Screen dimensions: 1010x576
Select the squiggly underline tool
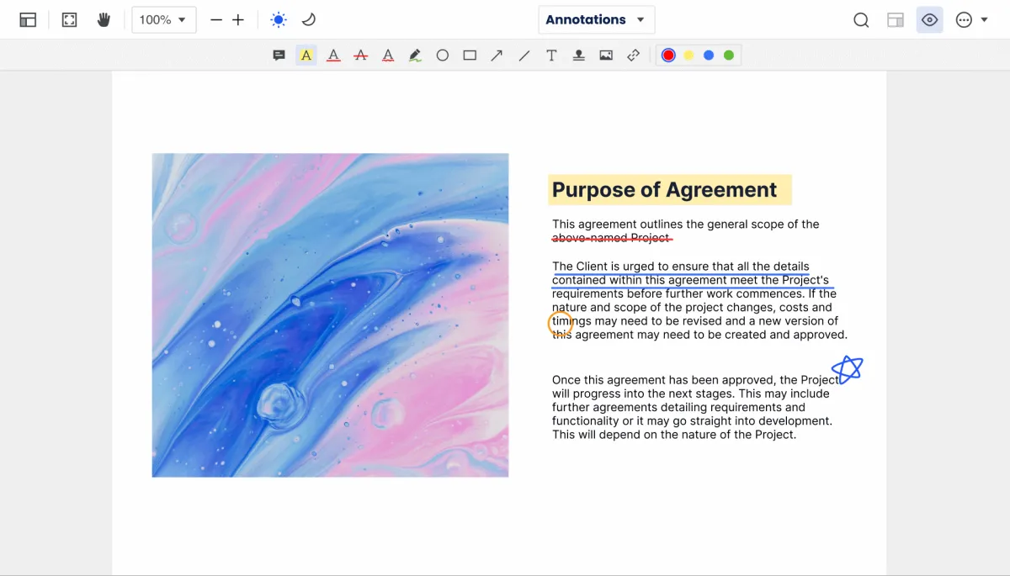388,55
